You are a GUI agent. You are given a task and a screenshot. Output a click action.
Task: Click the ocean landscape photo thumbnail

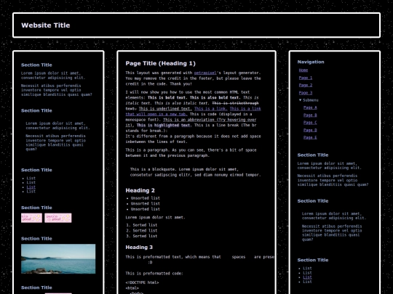point(58,258)
